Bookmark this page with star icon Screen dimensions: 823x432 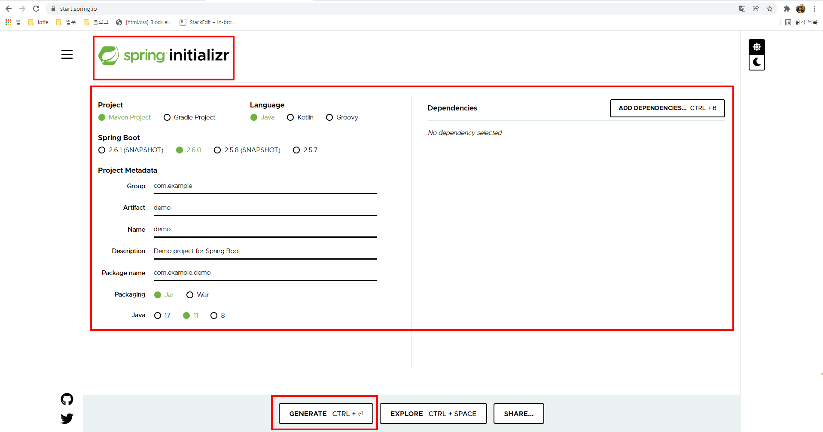tap(770, 9)
